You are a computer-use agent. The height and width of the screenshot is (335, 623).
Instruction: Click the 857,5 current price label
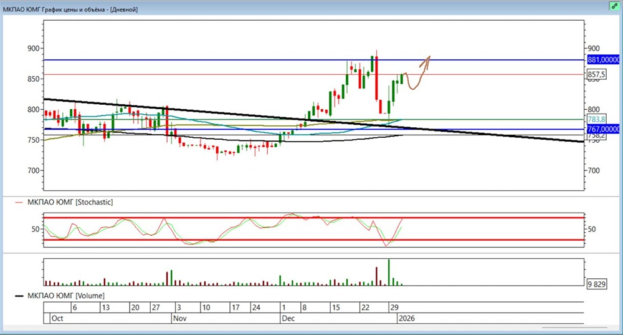click(596, 75)
